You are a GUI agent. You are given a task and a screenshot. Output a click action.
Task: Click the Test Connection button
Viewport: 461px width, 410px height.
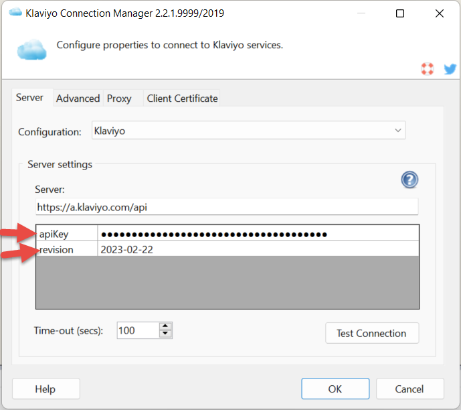click(x=372, y=333)
